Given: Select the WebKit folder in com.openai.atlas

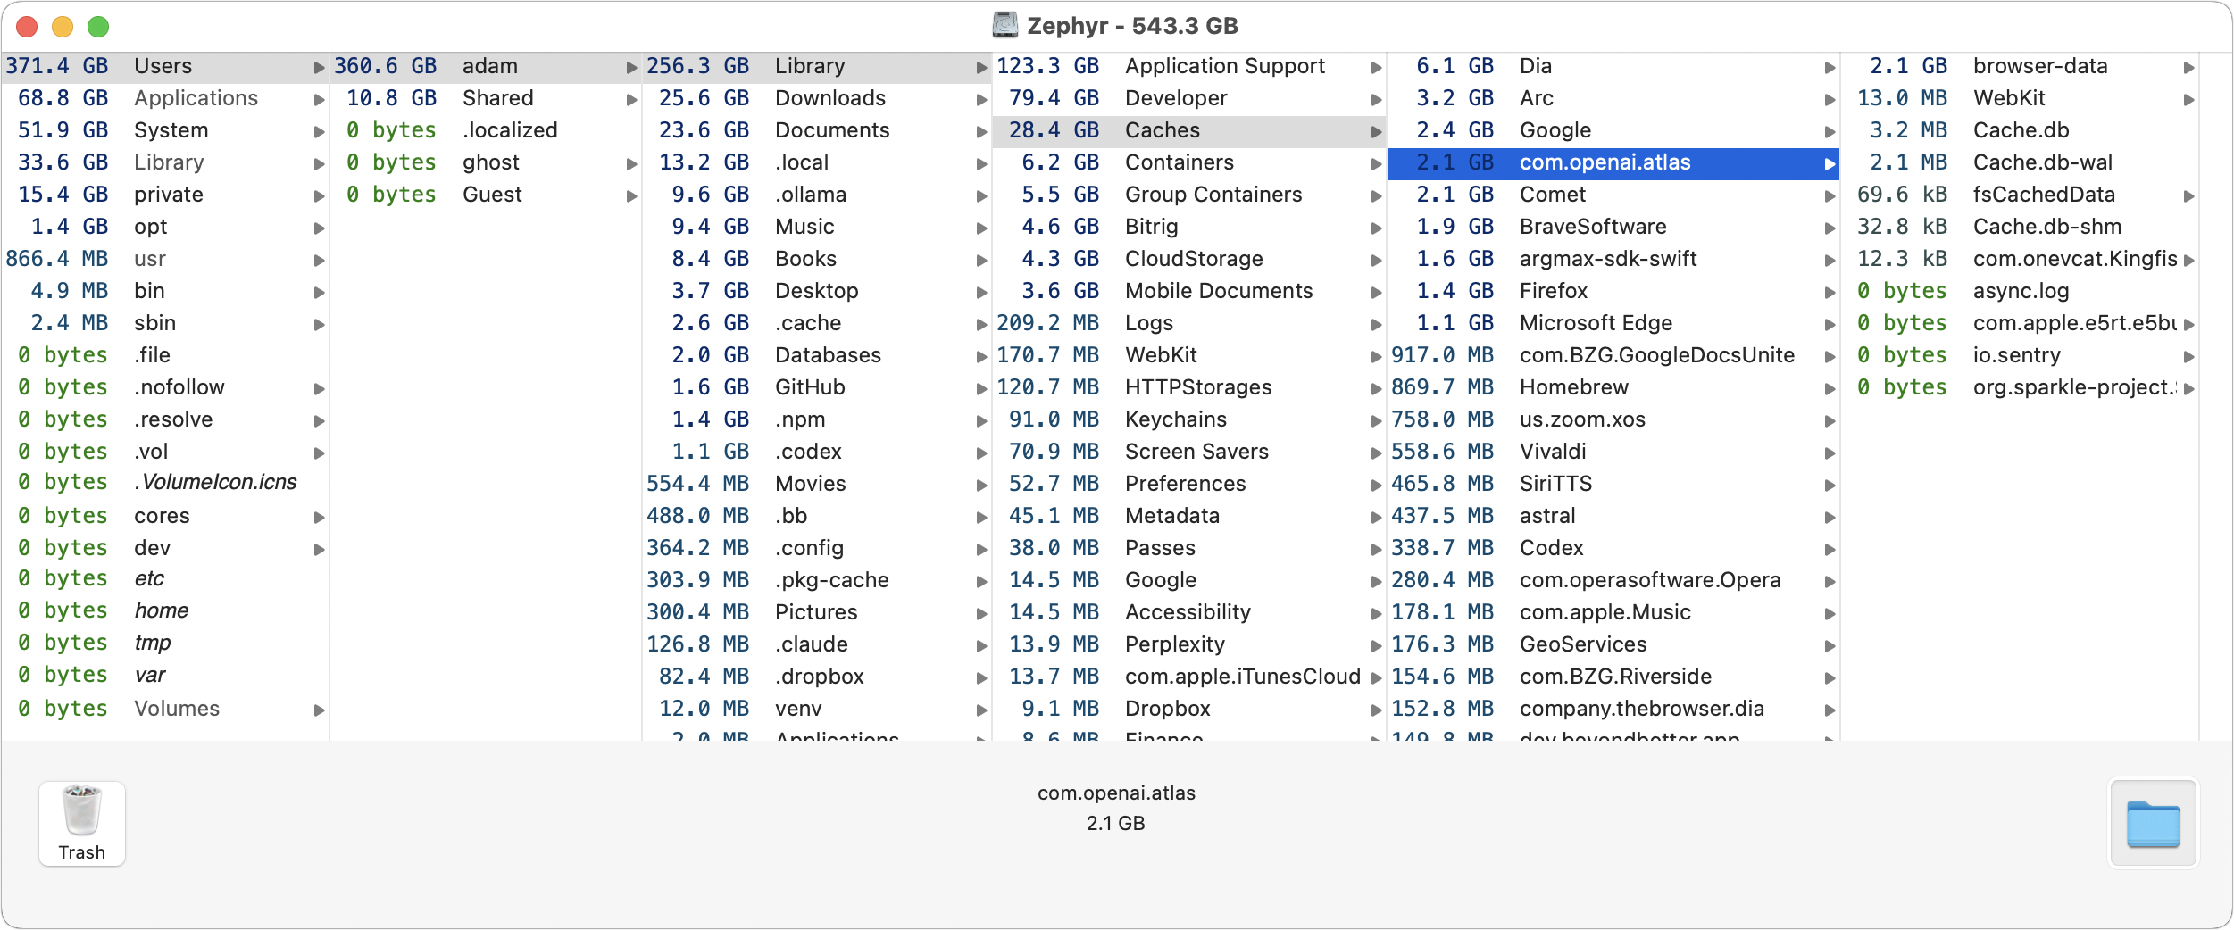Looking at the screenshot, I should 2020,98.
